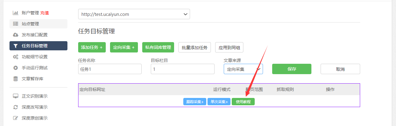
Task: Click the database icon beside 文章暂存库
Action: (15, 79)
